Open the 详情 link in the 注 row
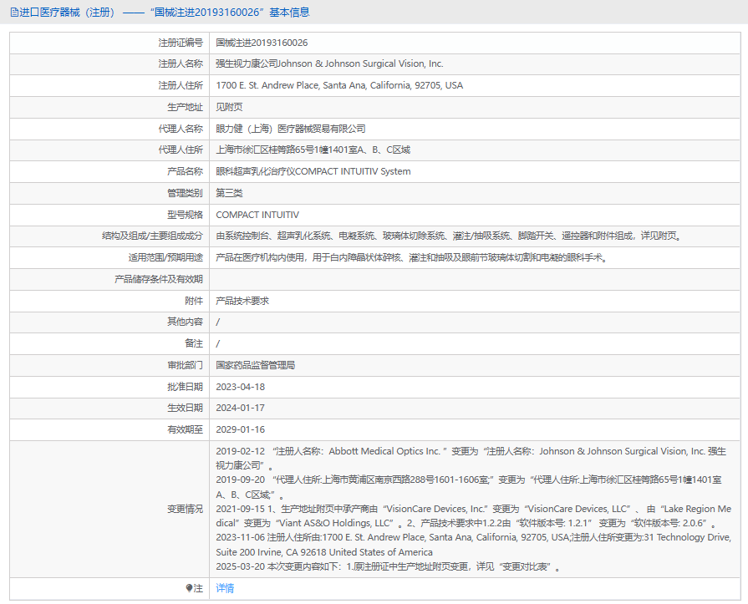The width and height of the screenshot is (748, 604). pos(225,588)
